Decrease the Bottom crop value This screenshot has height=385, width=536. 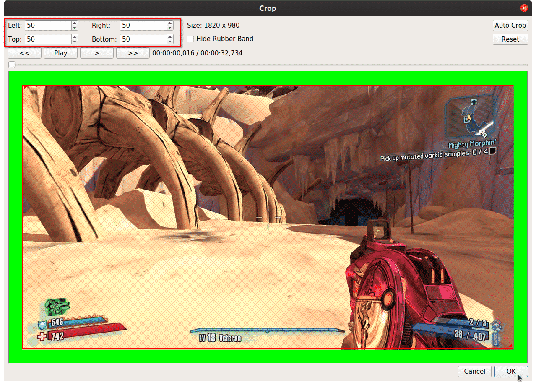click(170, 42)
